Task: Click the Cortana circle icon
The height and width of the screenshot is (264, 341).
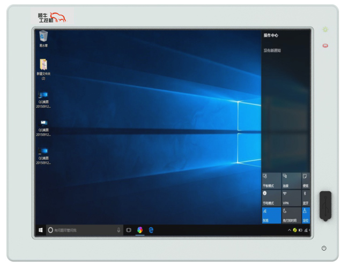Action: pyautogui.click(x=50, y=230)
